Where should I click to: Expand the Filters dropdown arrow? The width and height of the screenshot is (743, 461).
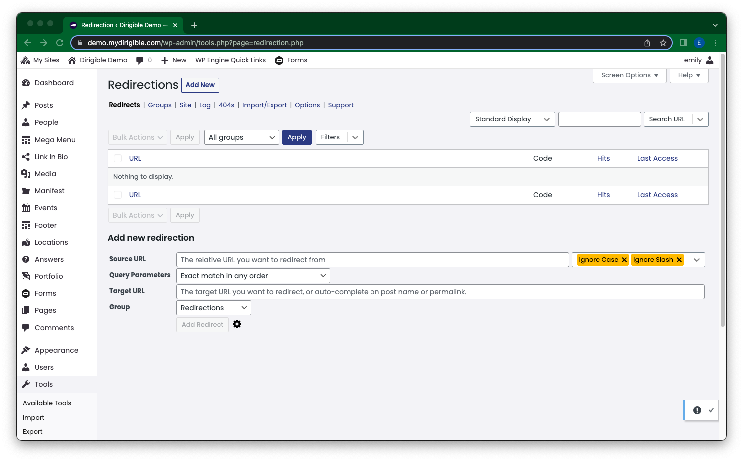point(355,137)
